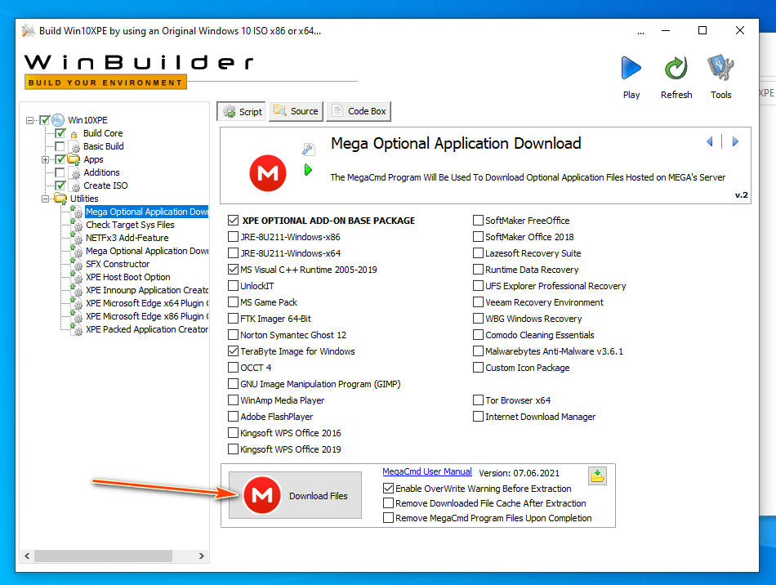The image size is (776, 585).
Task: Click the tree scroll right arrow
Action: pyautogui.click(x=202, y=556)
